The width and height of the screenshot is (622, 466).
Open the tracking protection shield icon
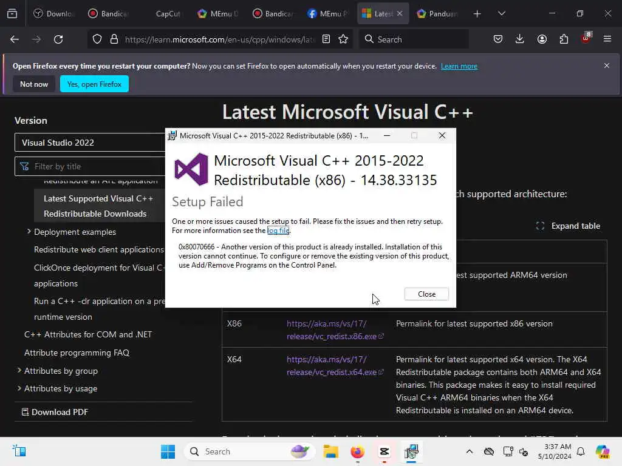point(97,39)
